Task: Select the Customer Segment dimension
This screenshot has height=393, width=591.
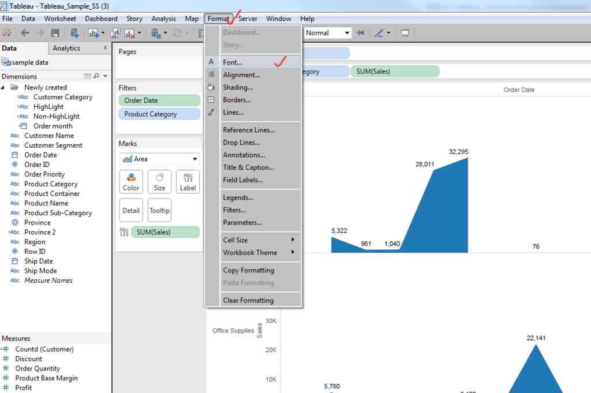Action: coord(53,145)
